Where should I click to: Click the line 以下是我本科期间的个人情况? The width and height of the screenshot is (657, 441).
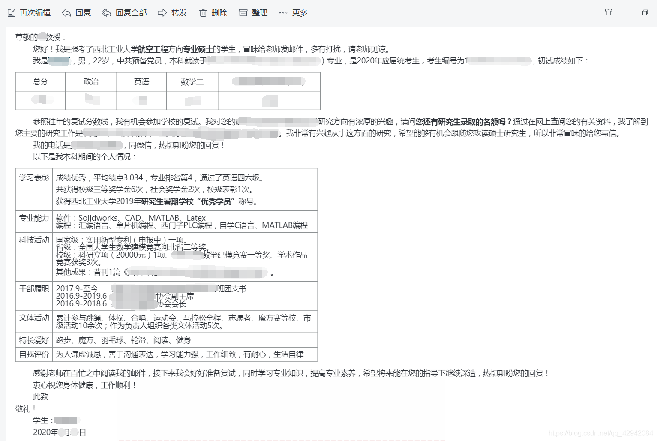tap(85, 157)
